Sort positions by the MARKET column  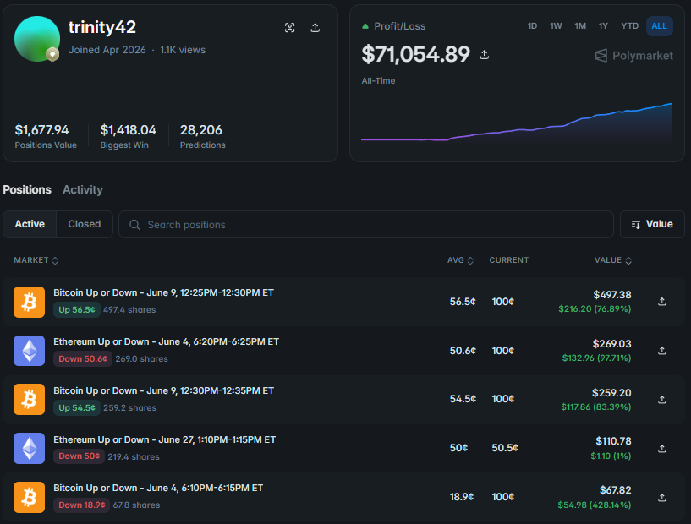[36, 260]
